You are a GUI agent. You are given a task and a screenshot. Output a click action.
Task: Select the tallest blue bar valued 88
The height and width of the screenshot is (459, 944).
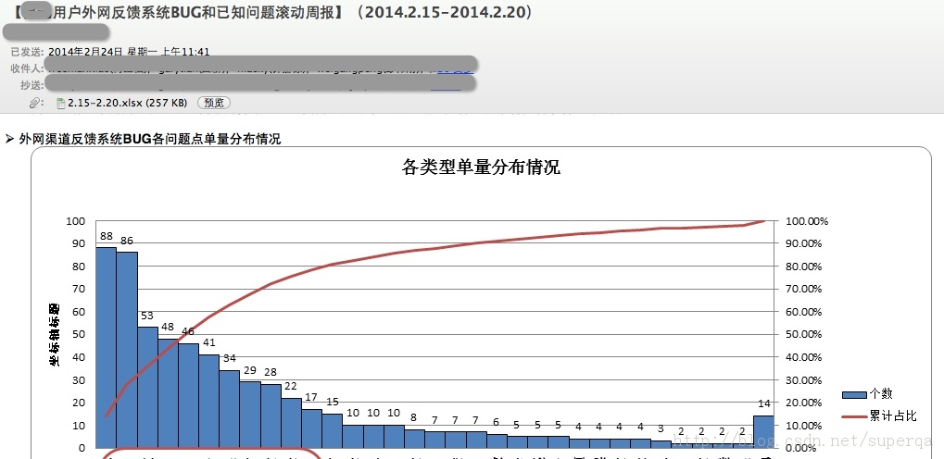click(107, 348)
